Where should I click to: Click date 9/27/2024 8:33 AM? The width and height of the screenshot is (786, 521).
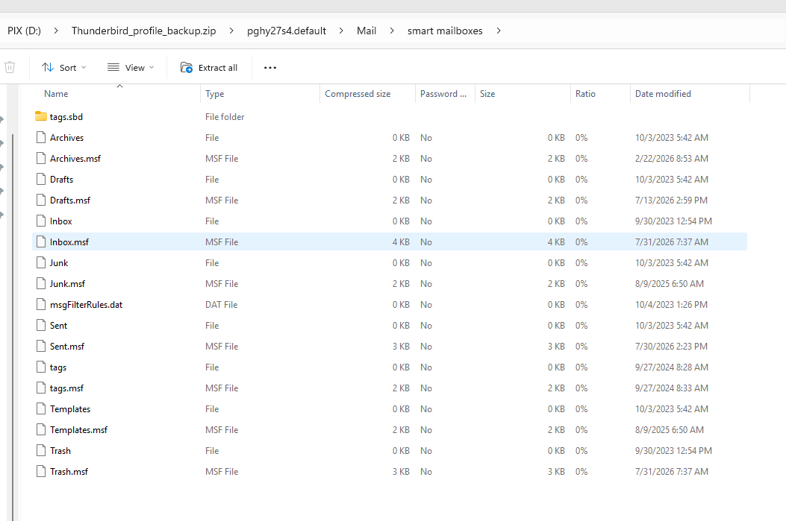tap(671, 388)
